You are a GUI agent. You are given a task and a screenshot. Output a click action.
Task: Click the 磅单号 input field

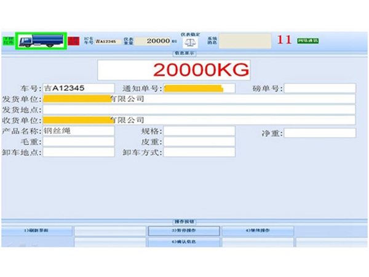(x=319, y=88)
